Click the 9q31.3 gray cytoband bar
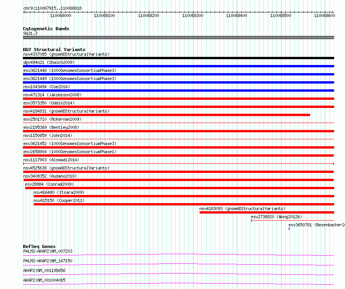The width and height of the screenshot is (345, 289). [178, 38]
